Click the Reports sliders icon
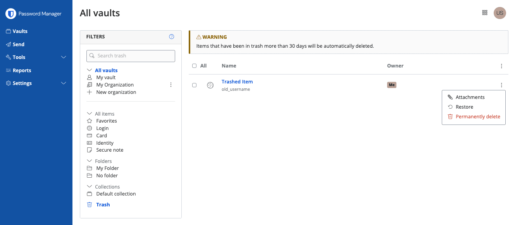 8,70
